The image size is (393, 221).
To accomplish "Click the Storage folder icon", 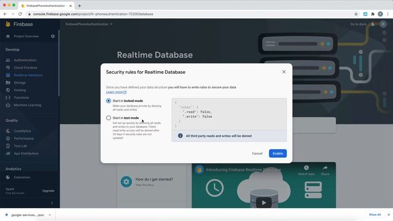I will coord(8,83).
